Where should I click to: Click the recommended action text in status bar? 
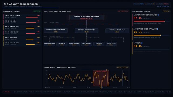coord(90,92)
